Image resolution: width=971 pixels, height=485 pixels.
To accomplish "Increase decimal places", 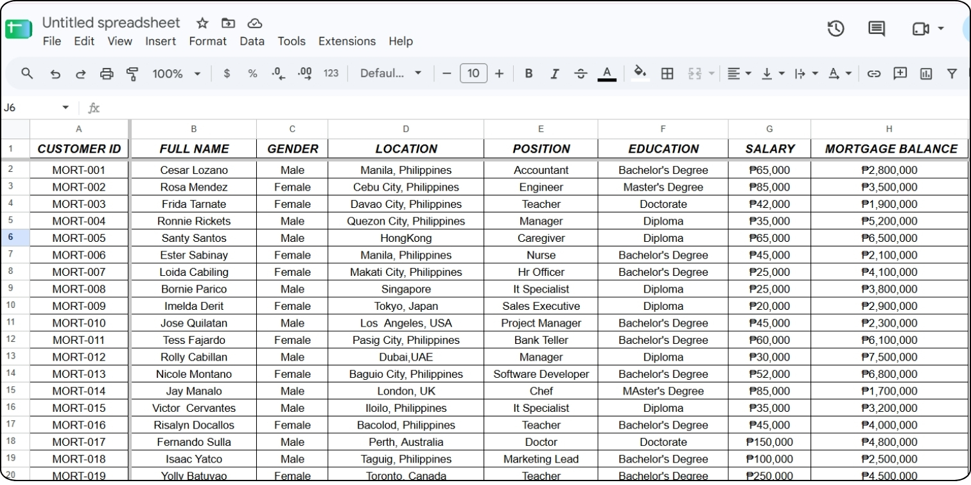I will point(305,74).
